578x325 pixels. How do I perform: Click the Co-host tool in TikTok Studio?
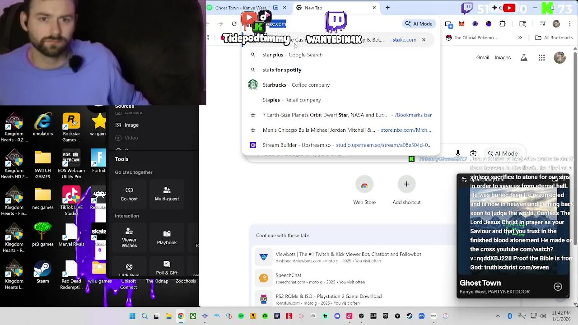pos(129,194)
